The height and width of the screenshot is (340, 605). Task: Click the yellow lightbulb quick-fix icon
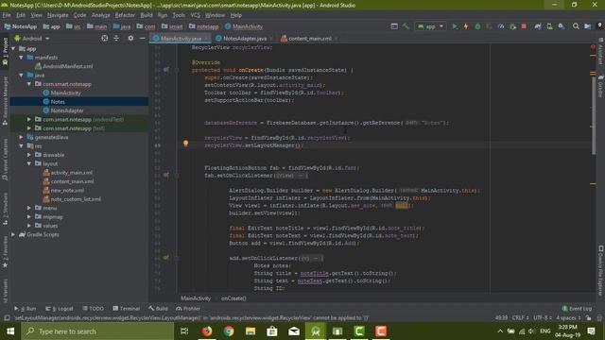click(185, 144)
